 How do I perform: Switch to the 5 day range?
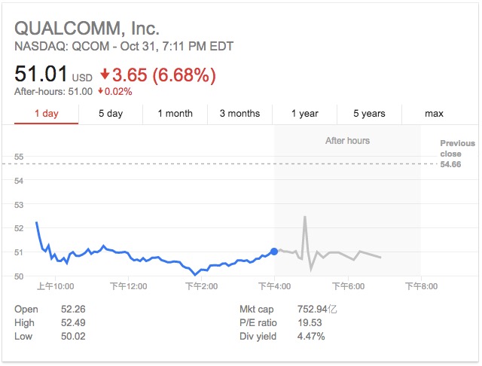pos(111,114)
